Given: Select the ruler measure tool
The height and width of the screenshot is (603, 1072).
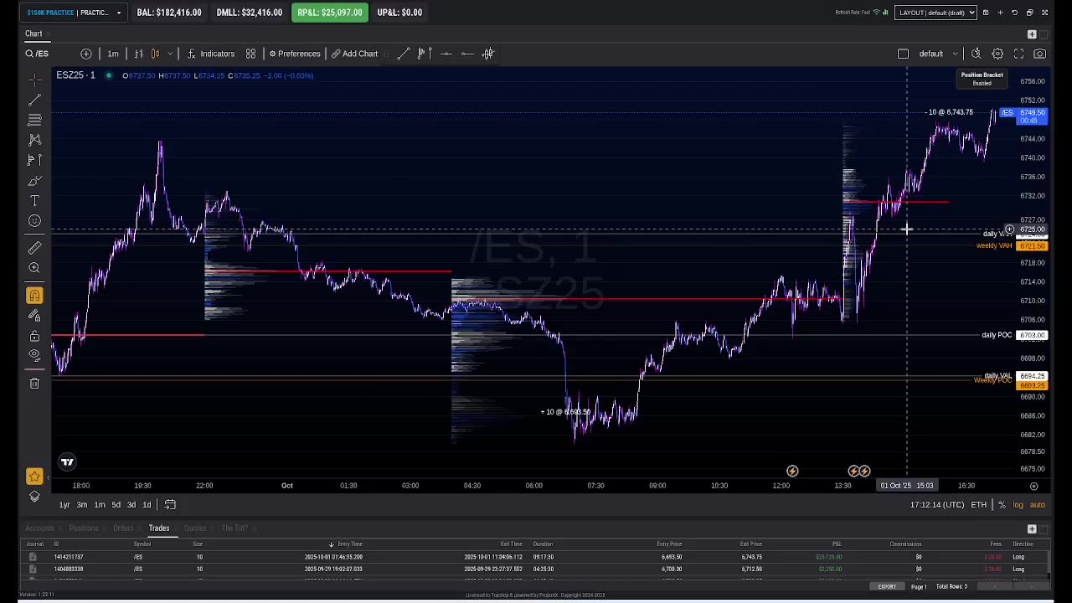Looking at the screenshot, I should [34, 248].
